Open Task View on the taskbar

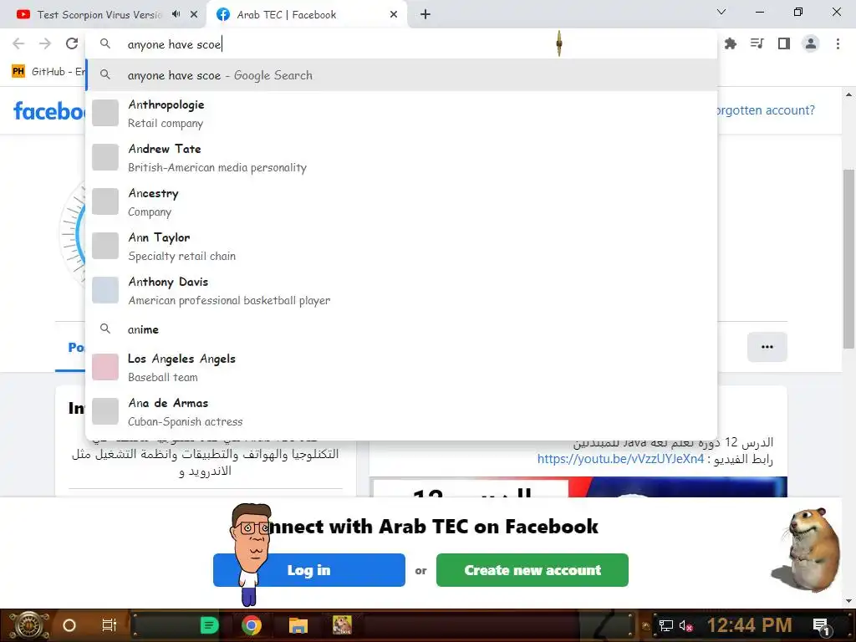click(110, 625)
